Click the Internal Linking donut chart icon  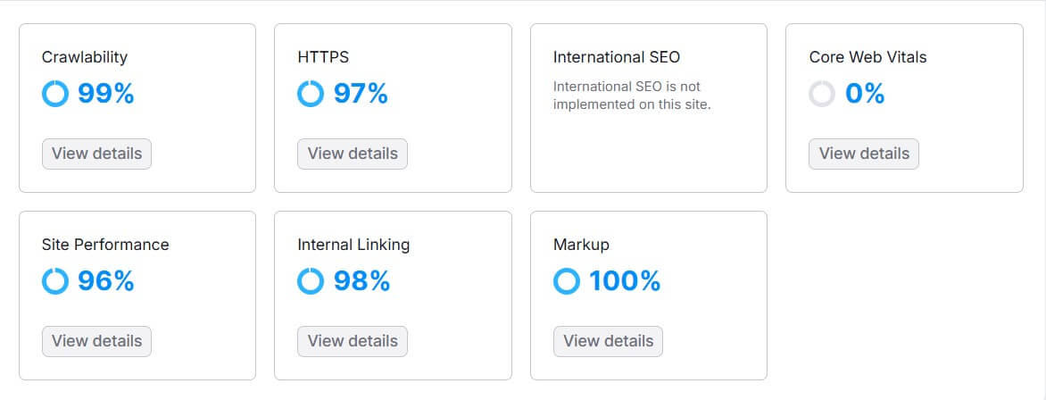[x=311, y=281]
